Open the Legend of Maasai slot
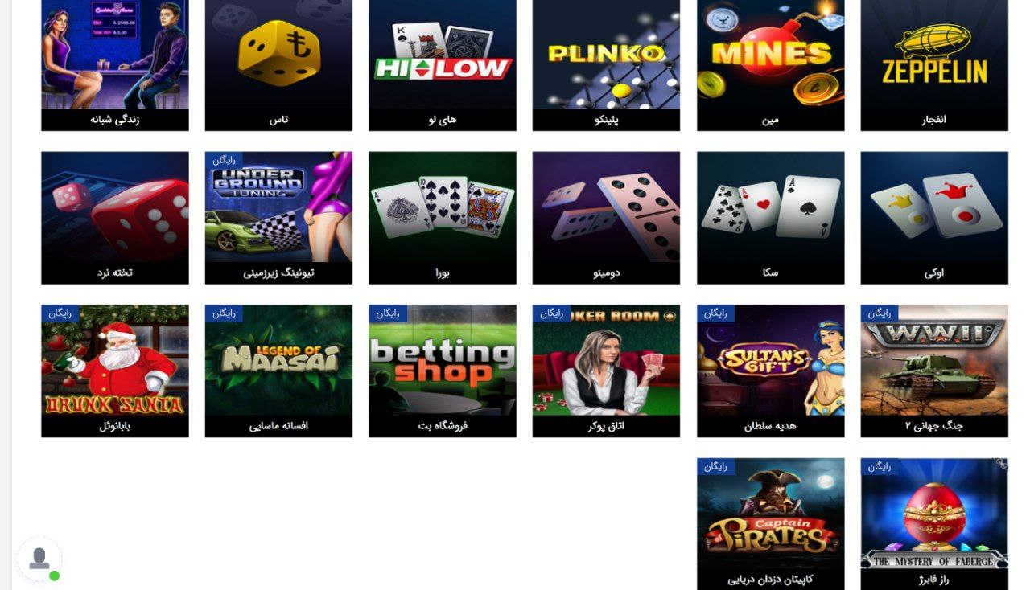The width and height of the screenshot is (1030, 590). [x=278, y=371]
